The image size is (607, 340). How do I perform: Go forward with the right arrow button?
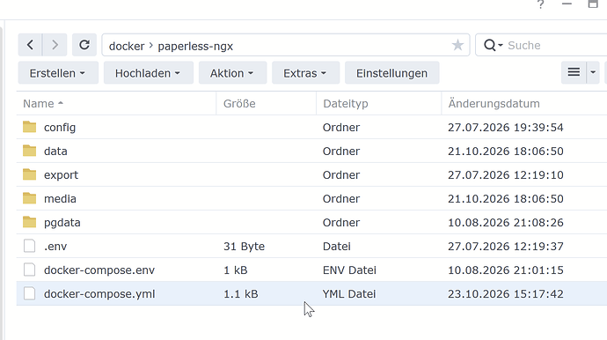click(55, 45)
